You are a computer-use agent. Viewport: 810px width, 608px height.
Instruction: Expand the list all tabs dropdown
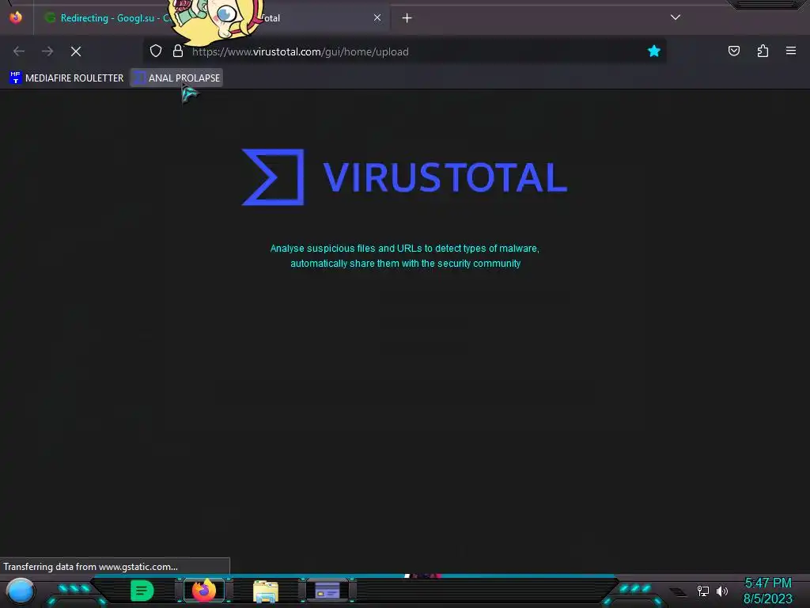[x=676, y=17]
